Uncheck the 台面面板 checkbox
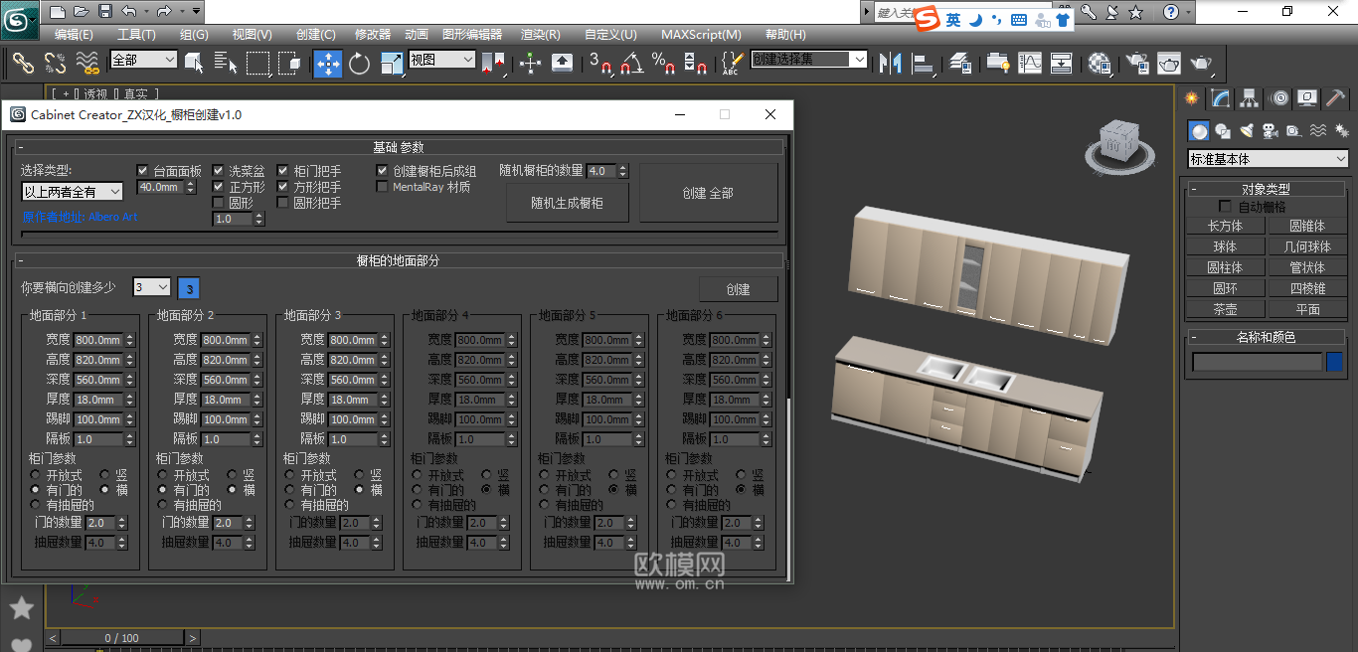 (143, 171)
